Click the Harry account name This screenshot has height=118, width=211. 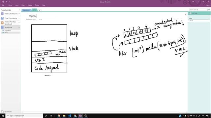tap(207, 5)
